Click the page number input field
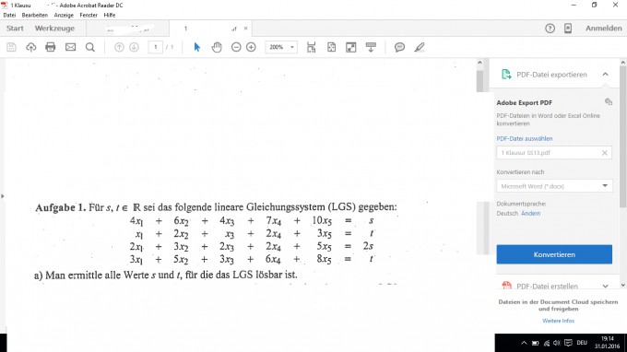This screenshot has width=627, height=352. 156,47
